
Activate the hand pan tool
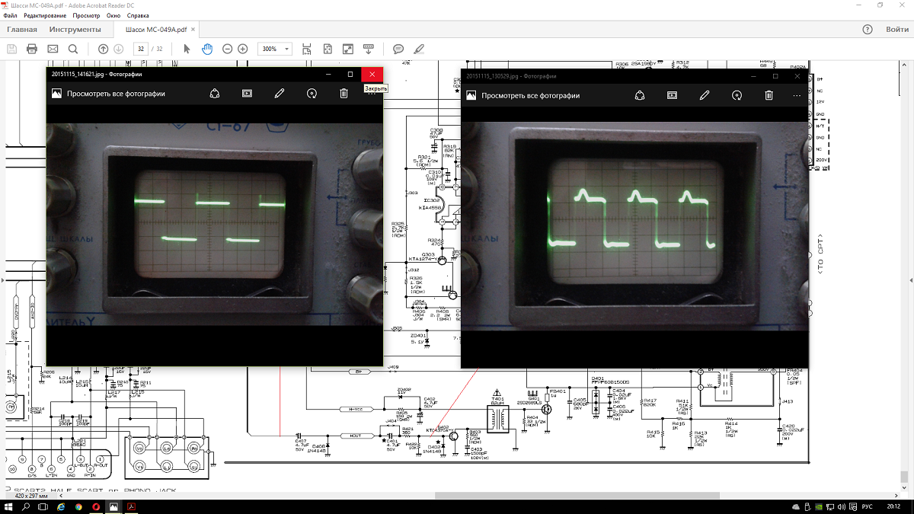[206, 49]
